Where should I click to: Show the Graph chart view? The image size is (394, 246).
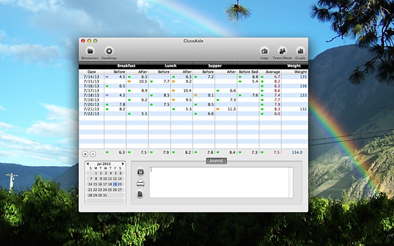[300, 51]
